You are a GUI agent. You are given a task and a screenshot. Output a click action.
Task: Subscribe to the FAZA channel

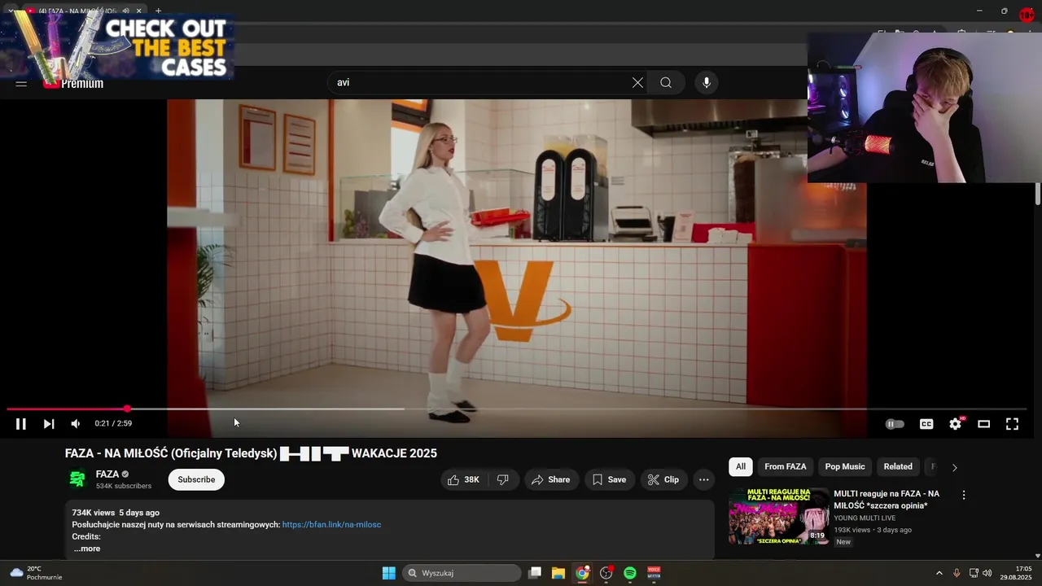pos(196,479)
